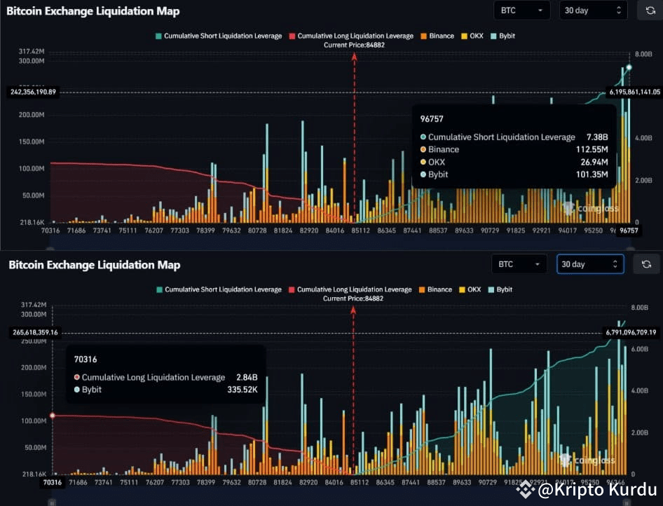This screenshot has height=506, width=663.
Task: Click the red arrow marker on the Current Price line
Action: [355, 57]
